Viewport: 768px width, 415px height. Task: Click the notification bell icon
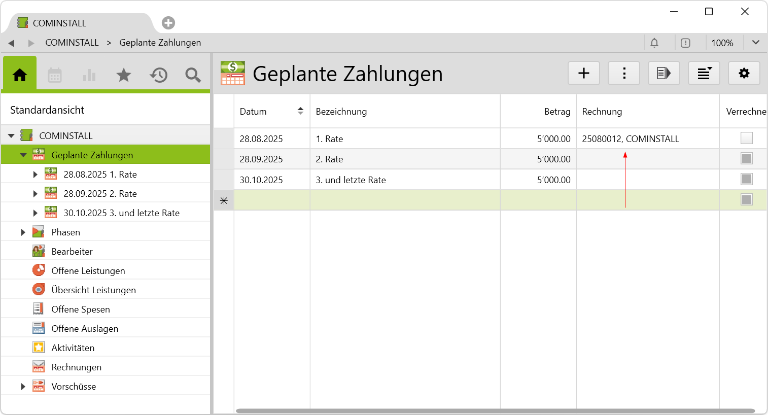point(654,43)
